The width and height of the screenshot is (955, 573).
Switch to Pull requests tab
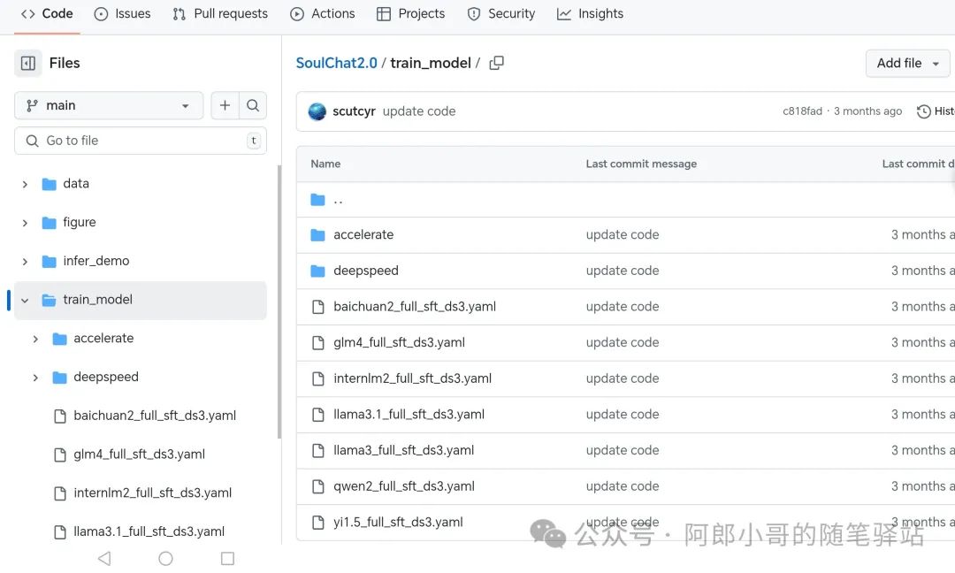220,13
